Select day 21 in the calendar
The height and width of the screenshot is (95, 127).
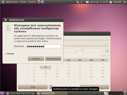pyautogui.click(x=80, y=74)
